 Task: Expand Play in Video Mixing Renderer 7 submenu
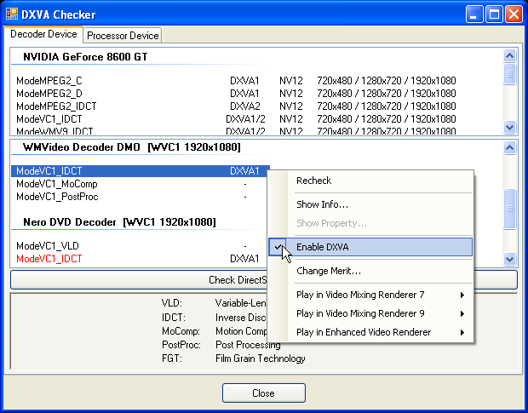pos(370,295)
